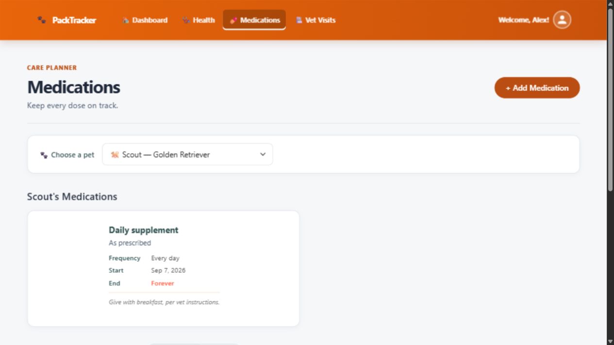Screen dimensions: 614x345
Task: Select the Medications tab
Action: pos(254,20)
